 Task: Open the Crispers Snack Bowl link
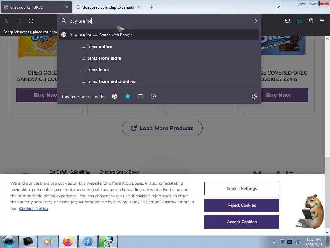(x=119, y=172)
